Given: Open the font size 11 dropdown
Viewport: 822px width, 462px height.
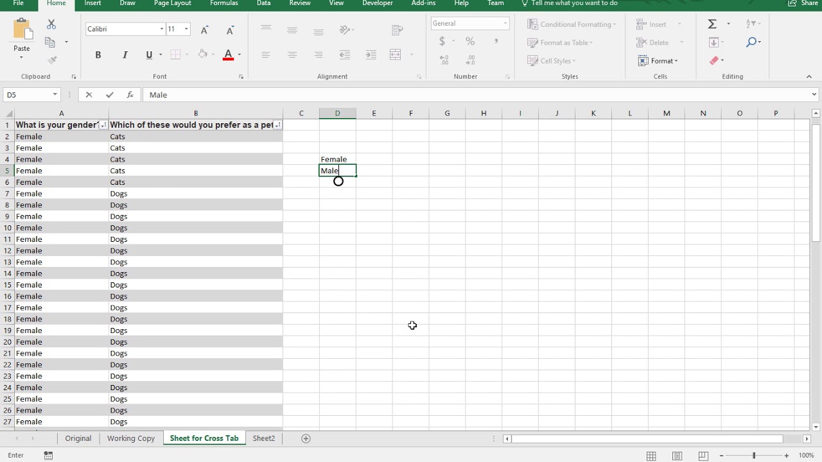Looking at the screenshot, I should [186, 30].
